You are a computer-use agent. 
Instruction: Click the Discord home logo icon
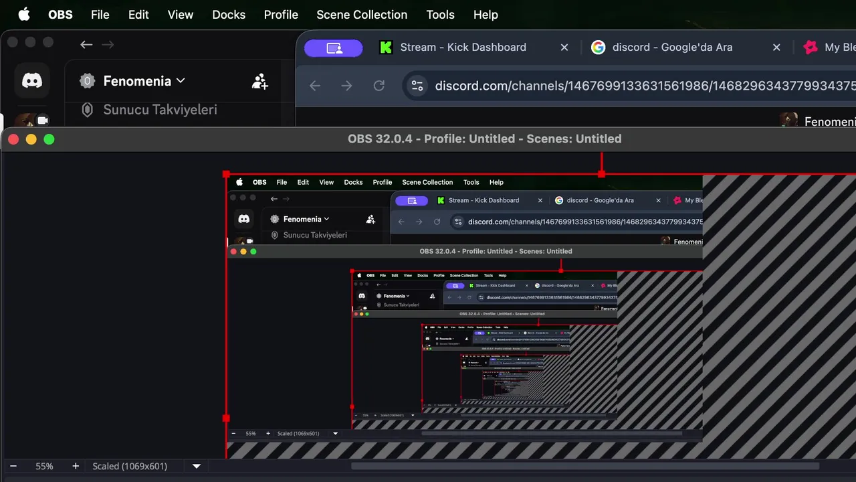(x=32, y=81)
